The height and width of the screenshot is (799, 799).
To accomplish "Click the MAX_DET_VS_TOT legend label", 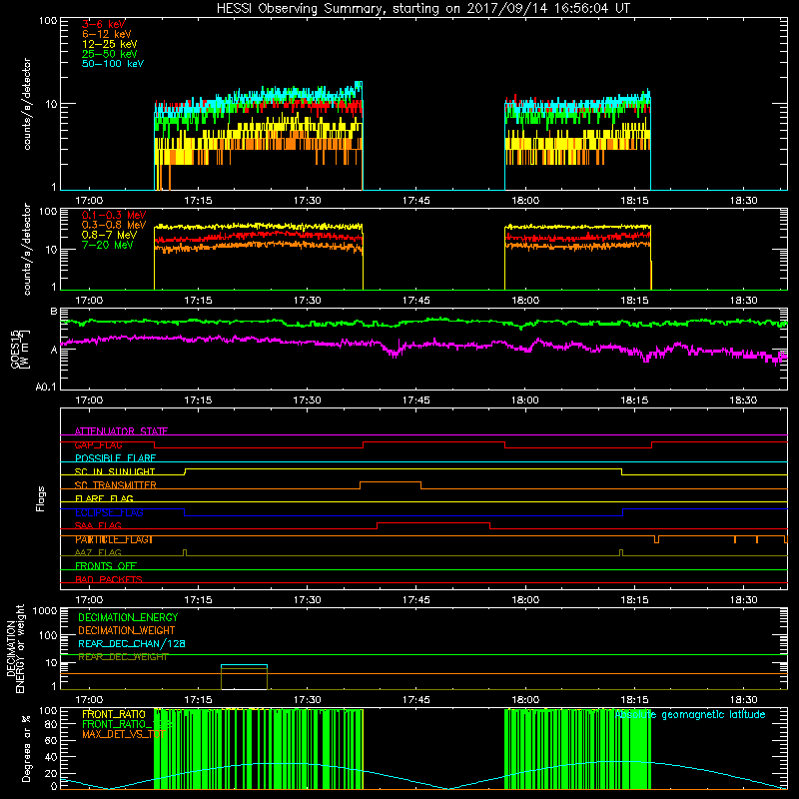I will (x=123, y=734).
